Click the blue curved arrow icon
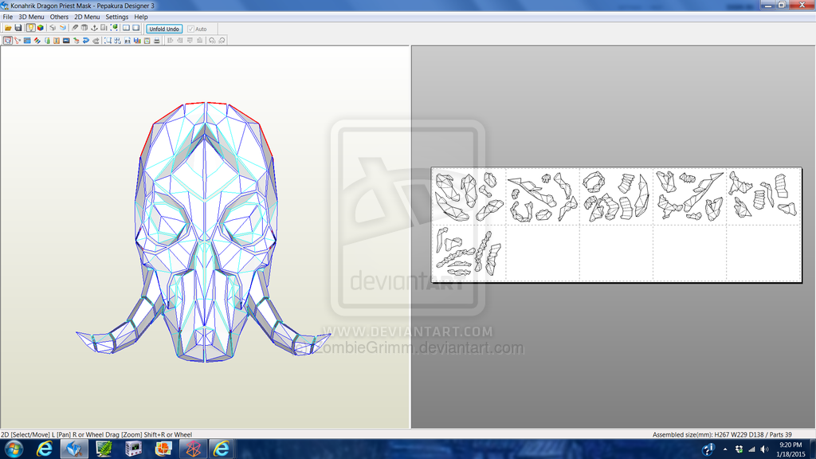This screenshot has width=816, height=459. point(86,41)
